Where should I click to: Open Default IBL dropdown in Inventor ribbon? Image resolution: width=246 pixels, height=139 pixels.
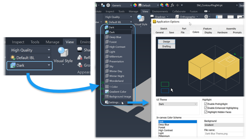(x=118, y=22)
